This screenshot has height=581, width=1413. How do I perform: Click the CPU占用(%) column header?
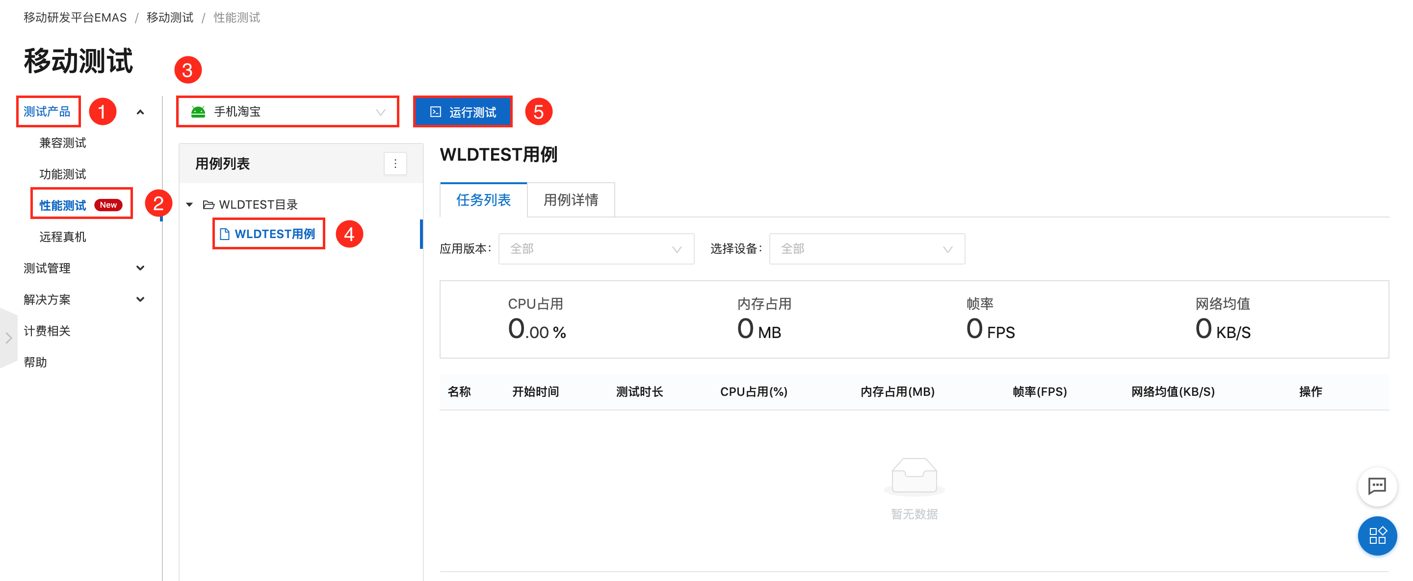[x=753, y=391]
